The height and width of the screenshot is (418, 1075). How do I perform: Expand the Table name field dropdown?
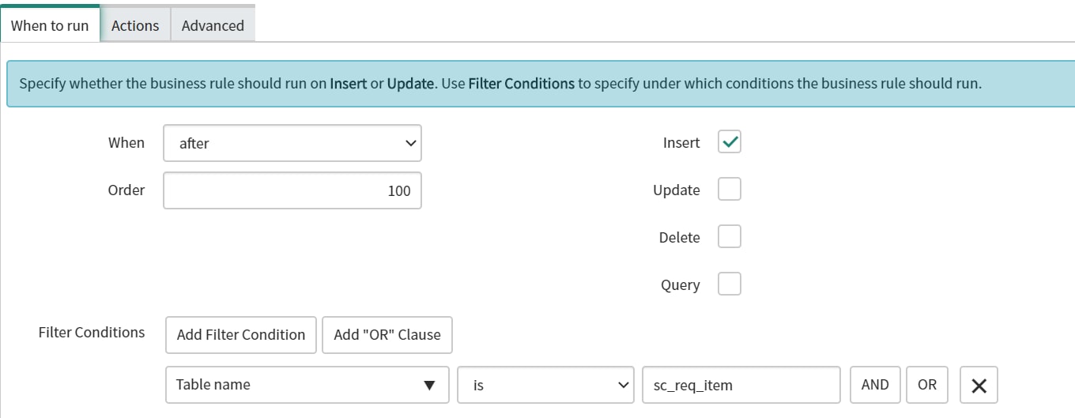tap(307, 385)
